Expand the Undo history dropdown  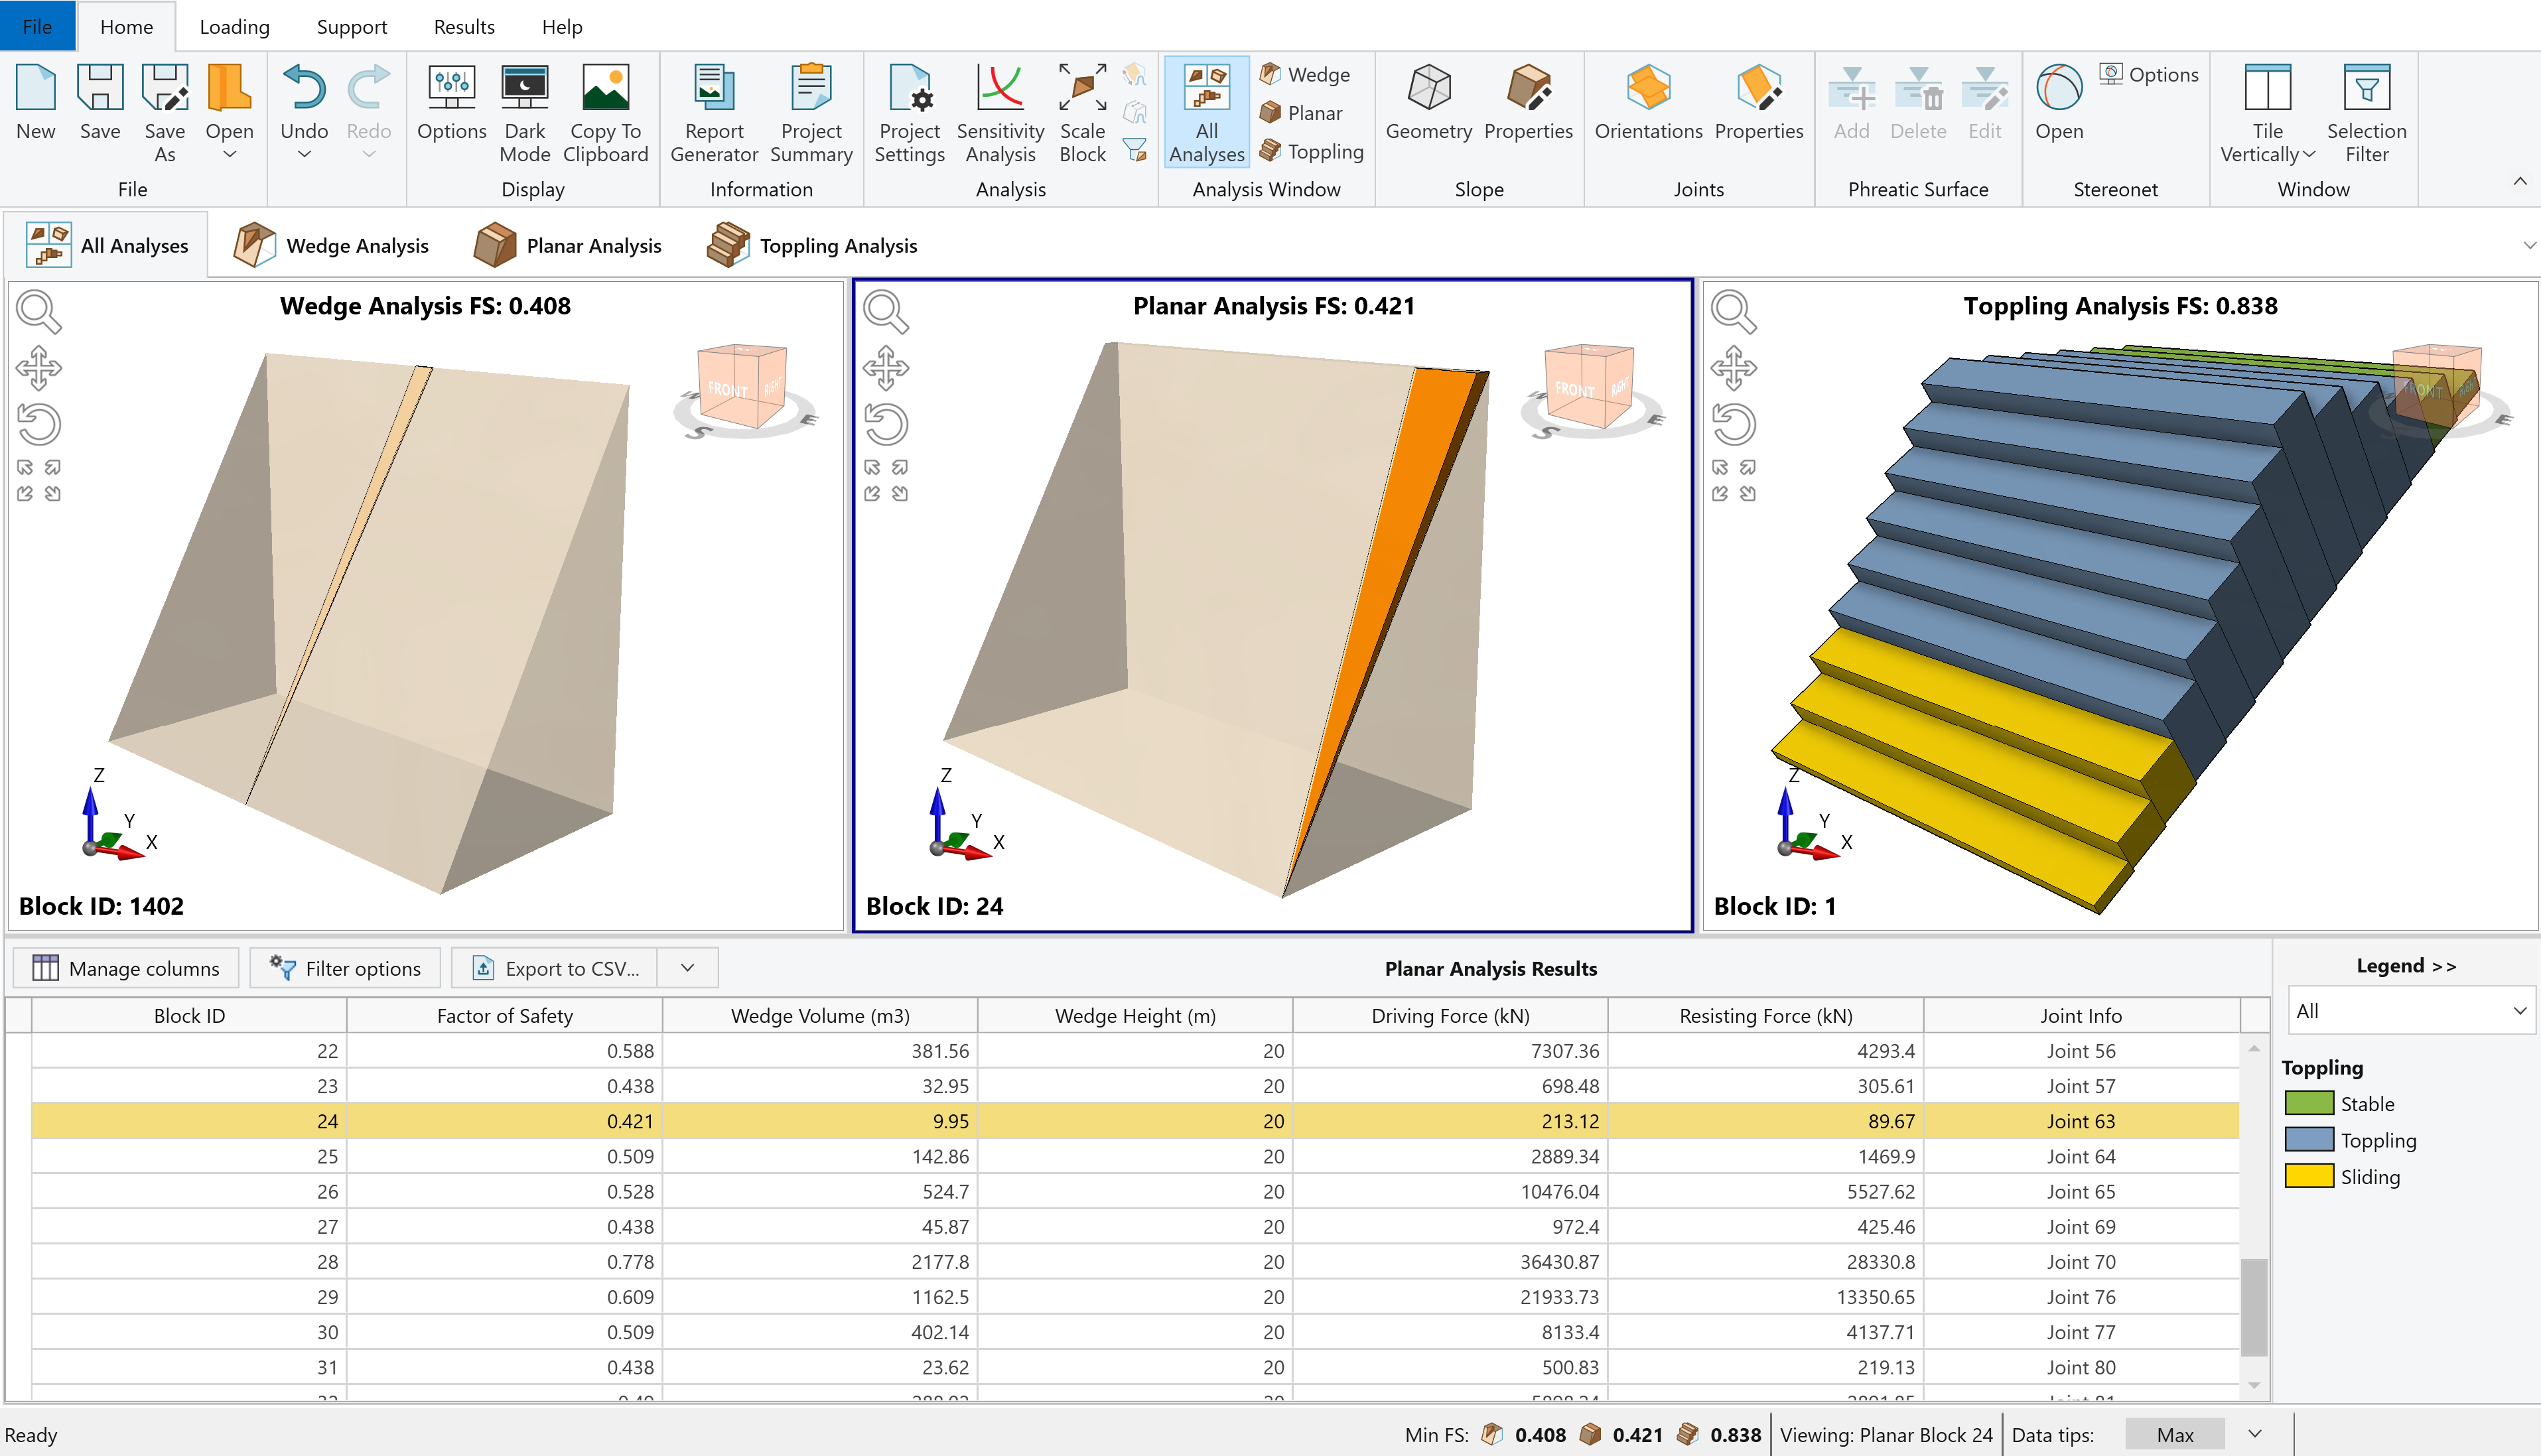(304, 154)
